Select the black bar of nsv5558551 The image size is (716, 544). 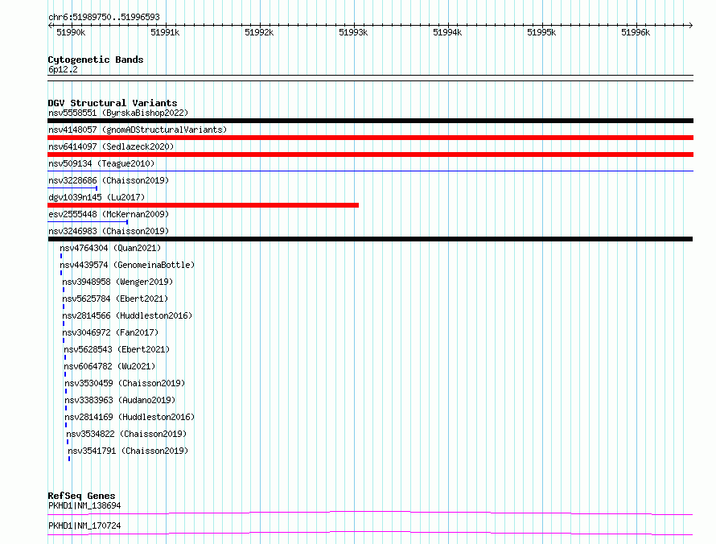tap(370, 121)
